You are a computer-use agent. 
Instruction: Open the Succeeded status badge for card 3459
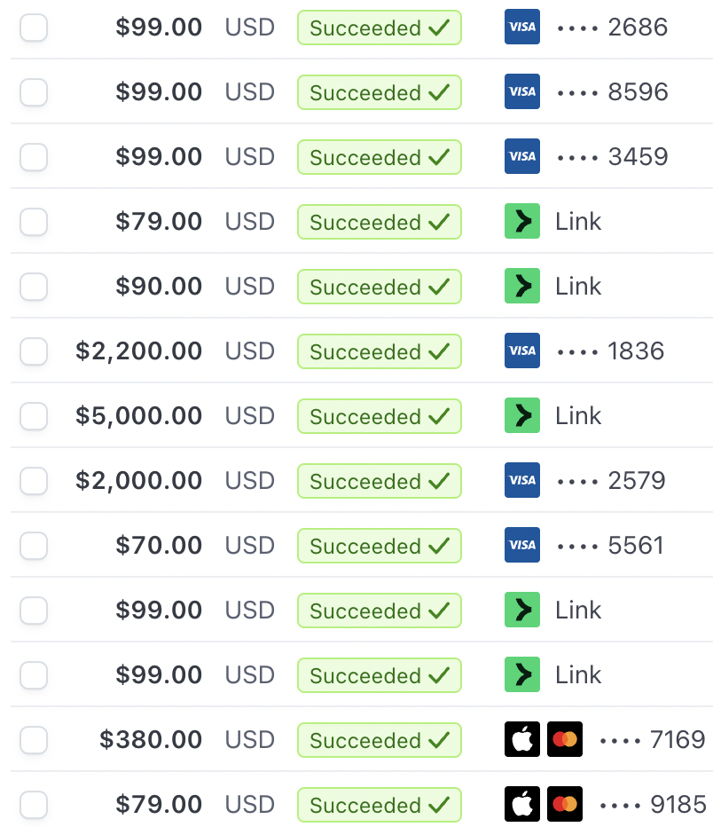point(380,157)
